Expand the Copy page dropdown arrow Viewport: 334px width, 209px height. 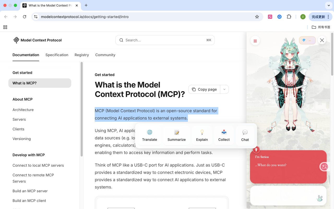click(224, 89)
